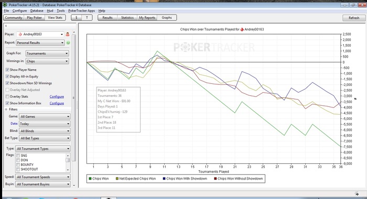Open the PokerTracker Apps menu
This screenshot has width=367, height=199.
click(81, 11)
